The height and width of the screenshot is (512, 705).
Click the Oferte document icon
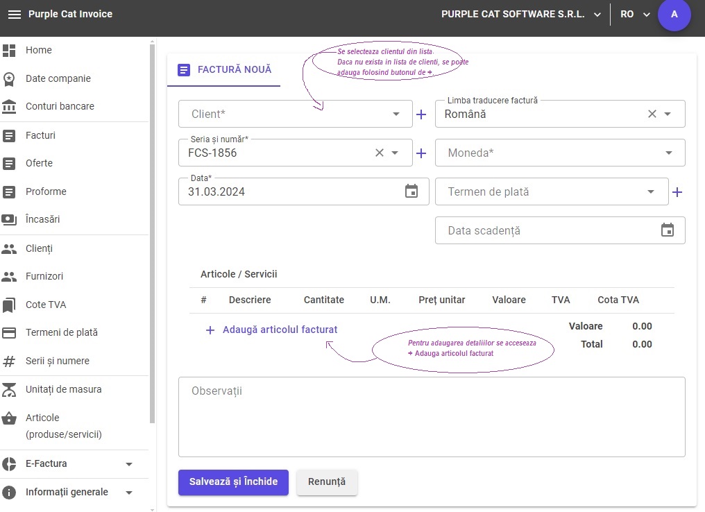(9, 163)
